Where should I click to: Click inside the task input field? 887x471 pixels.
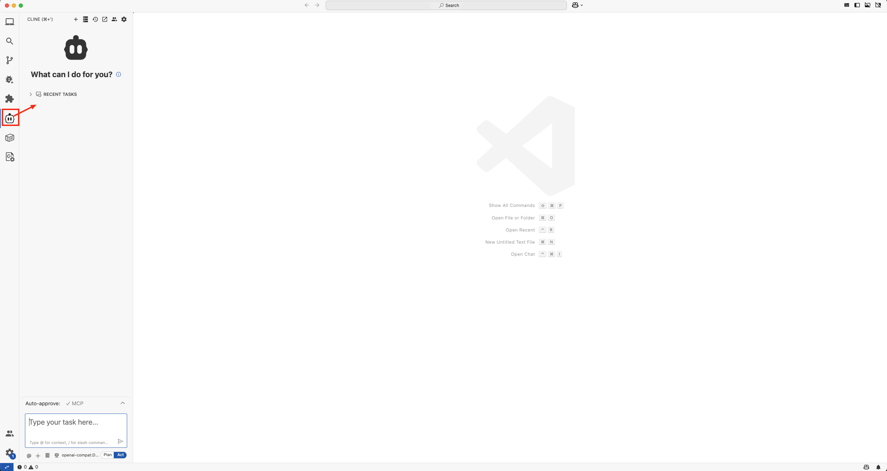pos(76,426)
